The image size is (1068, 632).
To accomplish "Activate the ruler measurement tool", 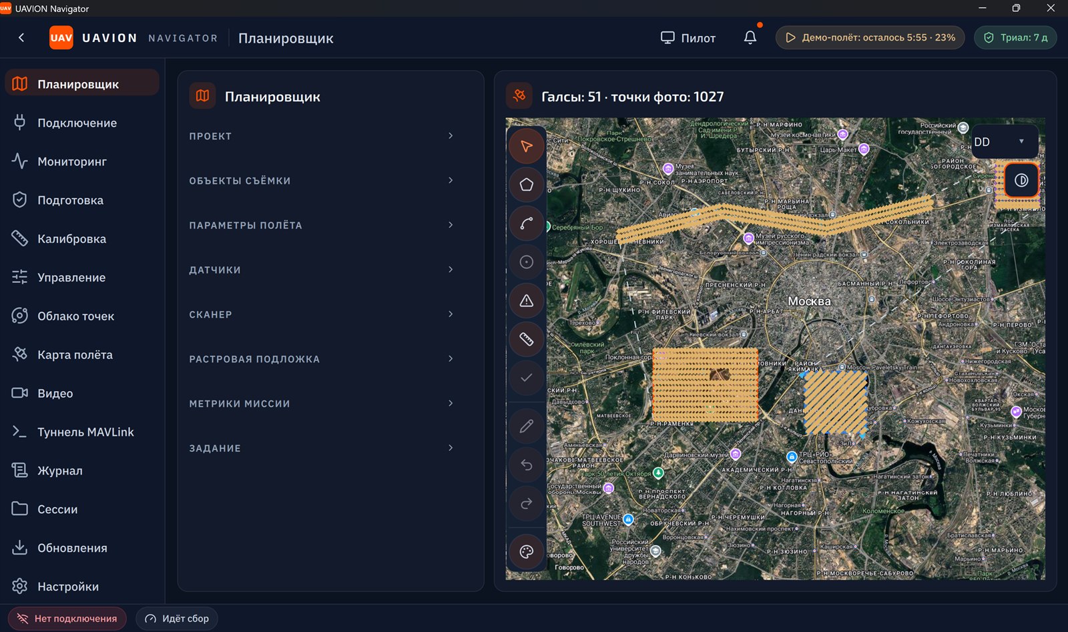I will click(x=527, y=340).
